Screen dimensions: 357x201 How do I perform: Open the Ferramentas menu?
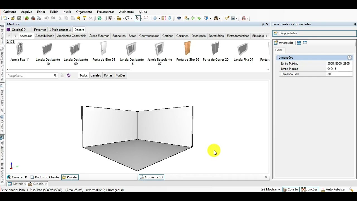(105, 12)
